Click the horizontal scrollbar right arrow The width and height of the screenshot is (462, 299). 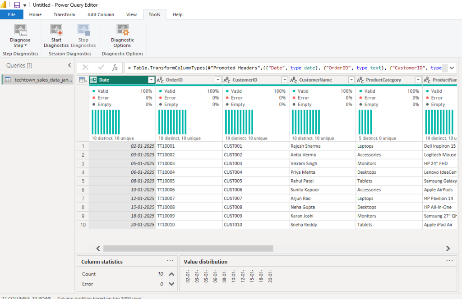[448, 248]
